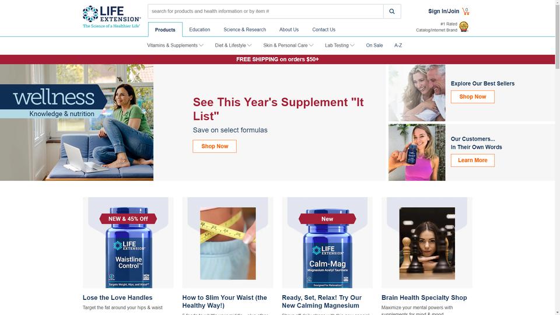Click the search magnifier icon
This screenshot has height=315, width=560.
392,12
